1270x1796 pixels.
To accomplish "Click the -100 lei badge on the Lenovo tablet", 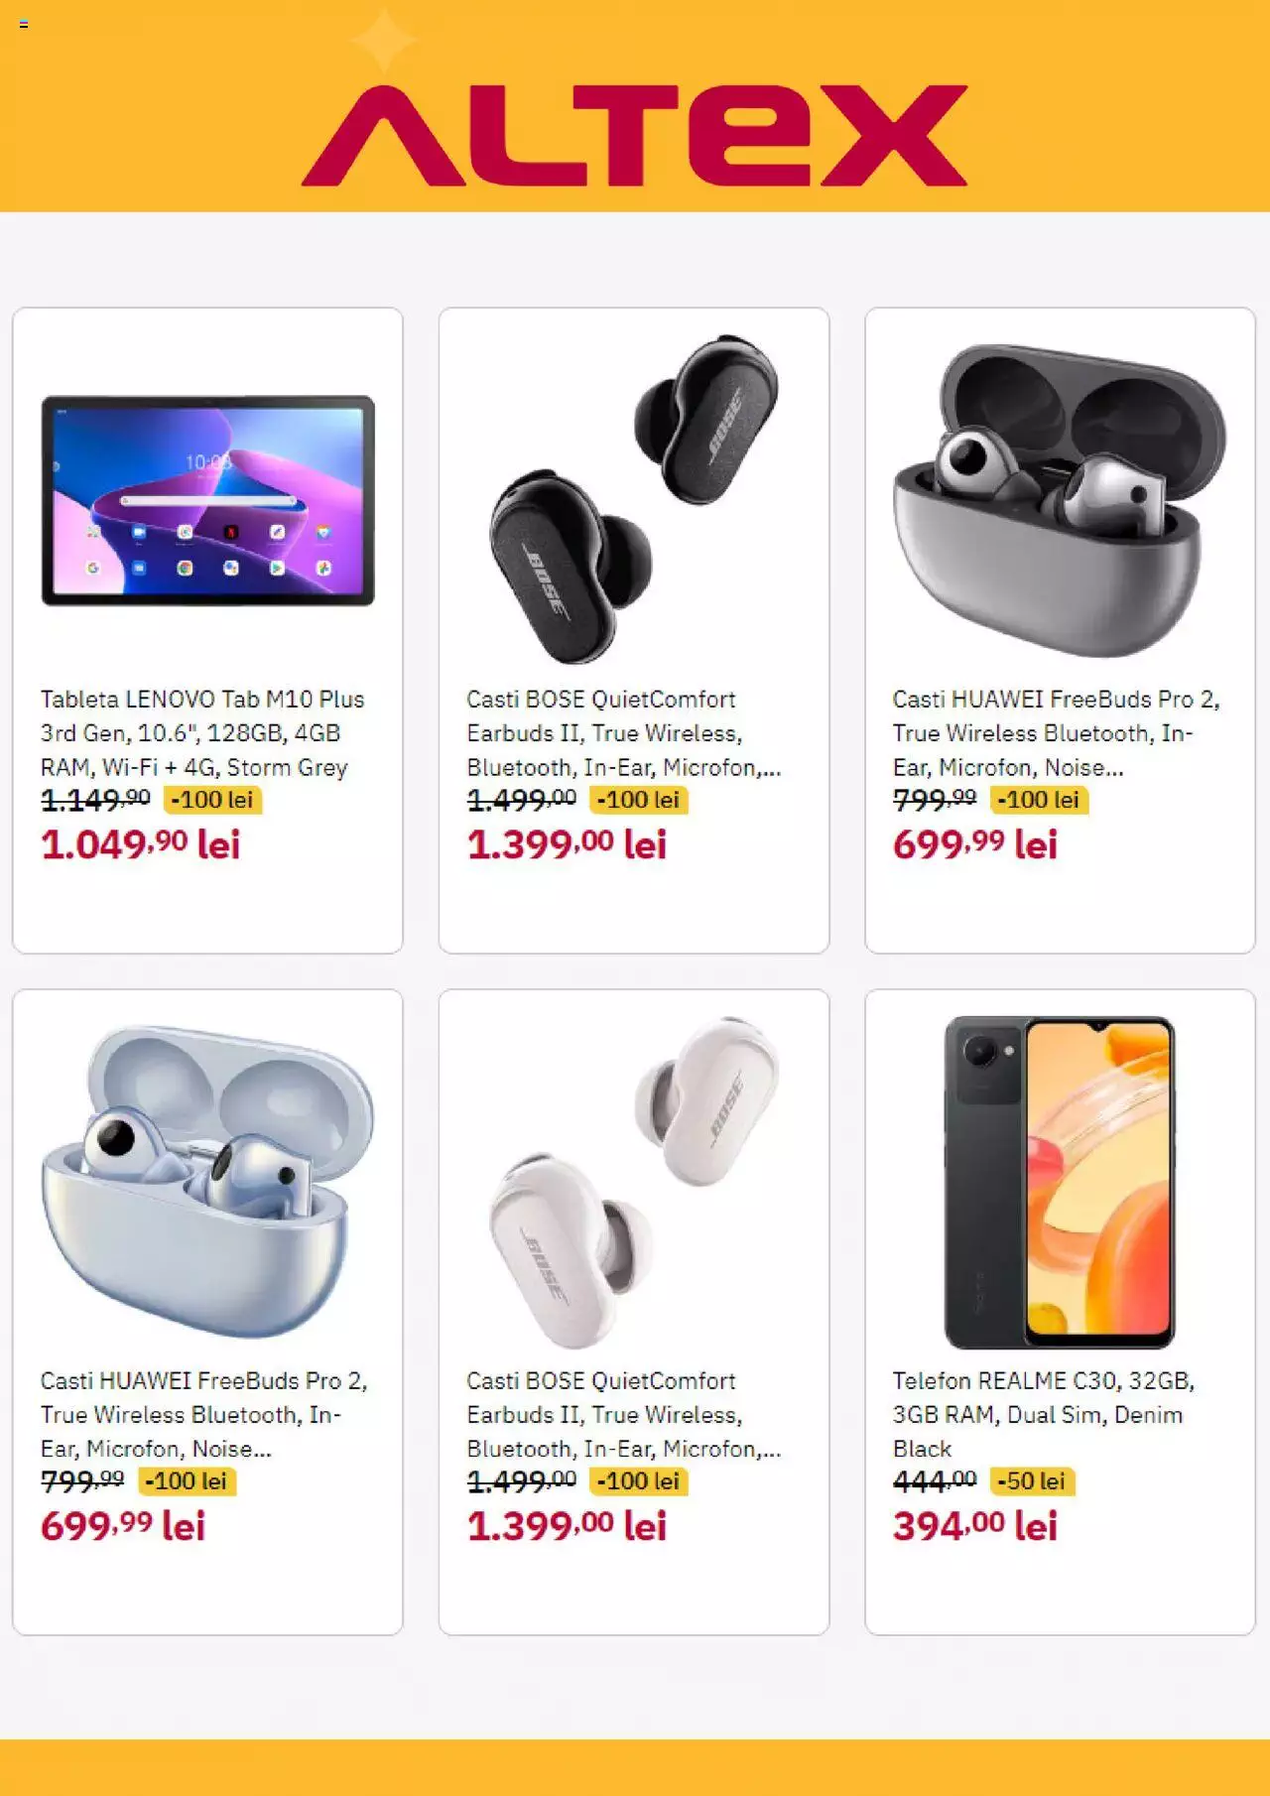I will [x=212, y=800].
